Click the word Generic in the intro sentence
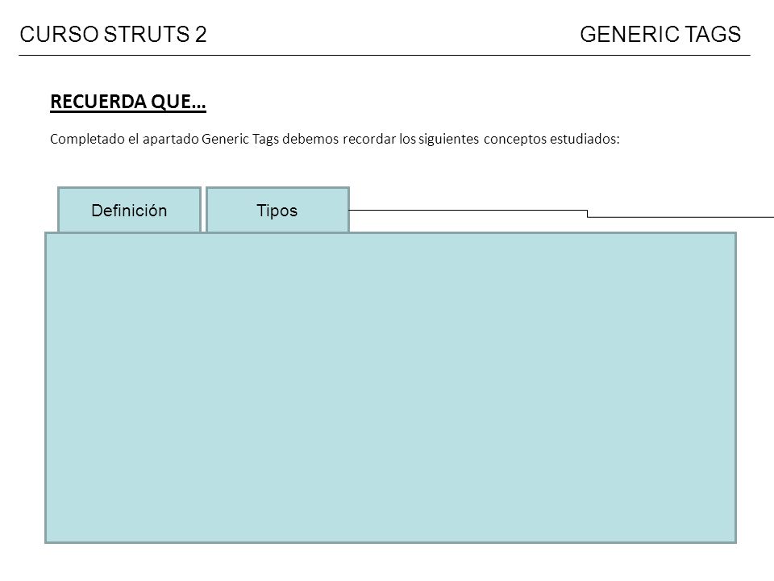Image resolution: width=774 pixels, height=581 pixels. pyautogui.click(x=225, y=140)
